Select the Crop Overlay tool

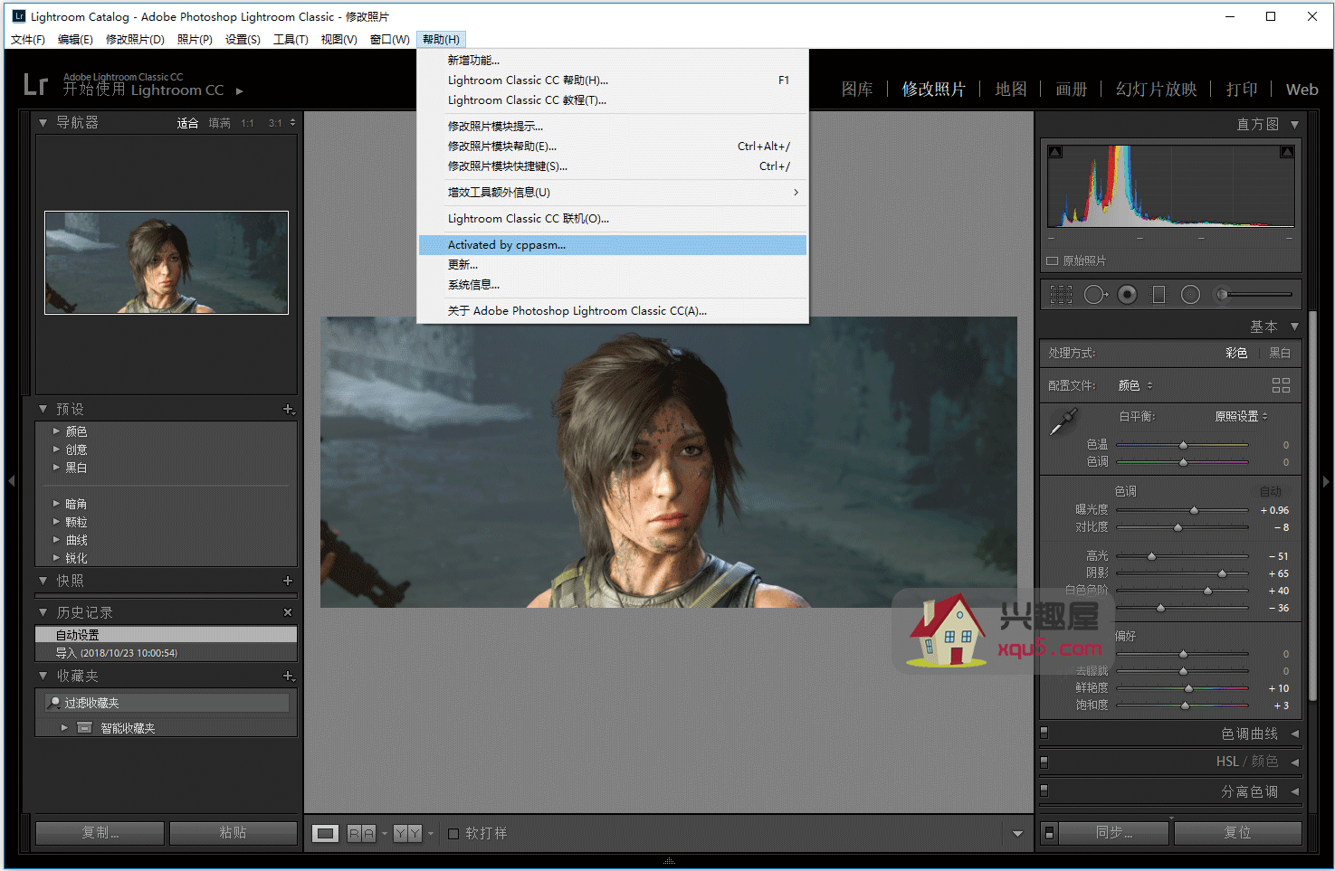[1061, 294]
